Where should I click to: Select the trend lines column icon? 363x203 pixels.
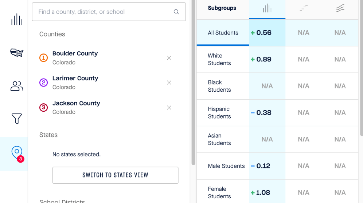[340, 8]
